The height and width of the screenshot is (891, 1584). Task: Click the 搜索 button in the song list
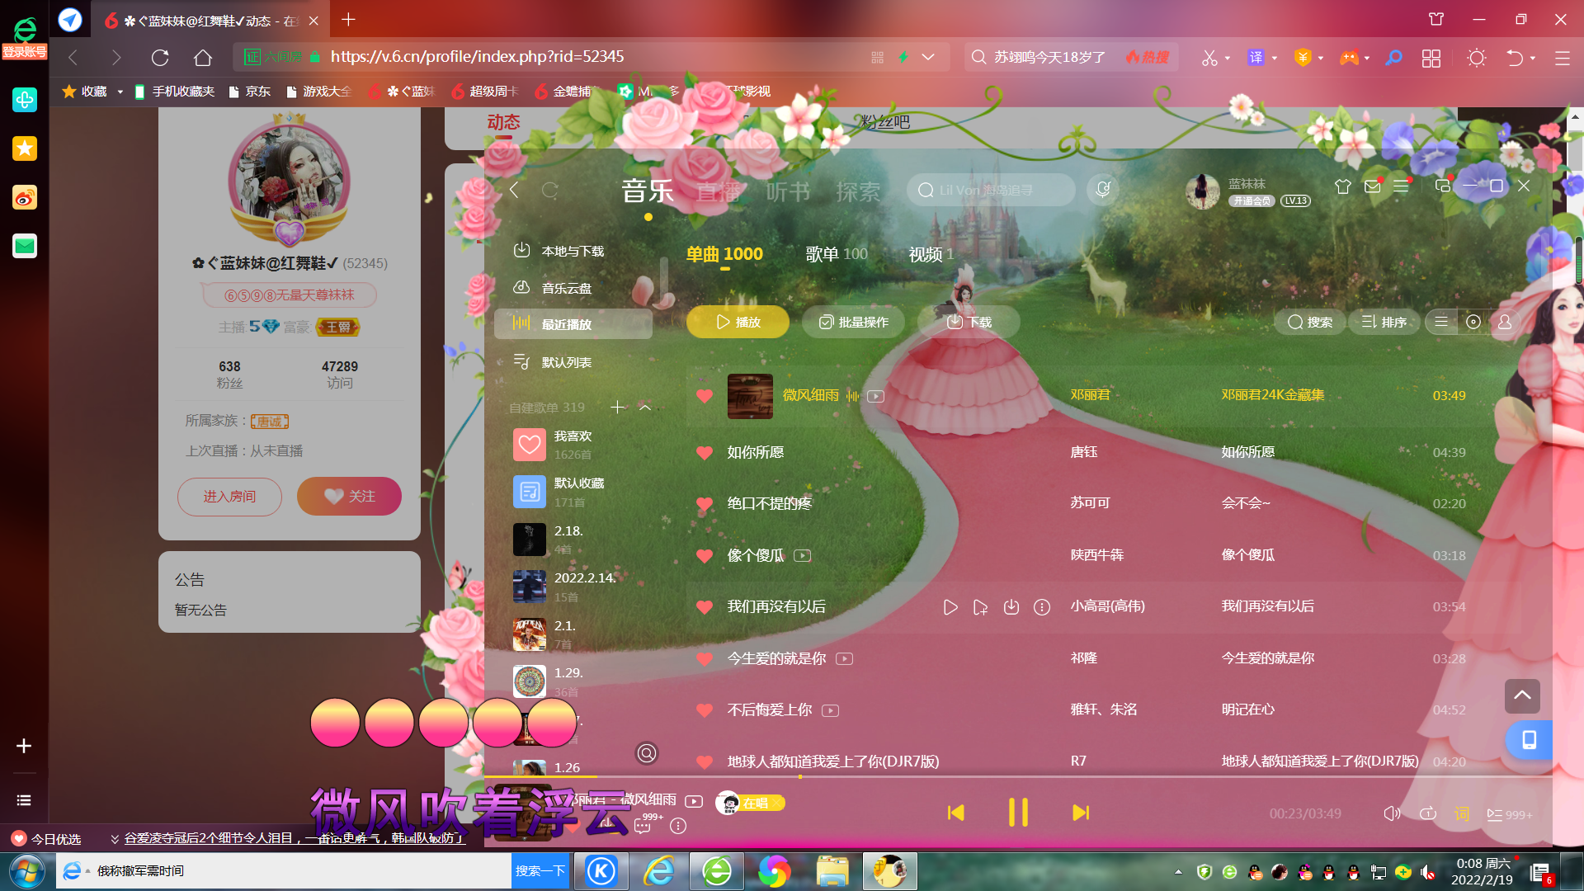1310,322
